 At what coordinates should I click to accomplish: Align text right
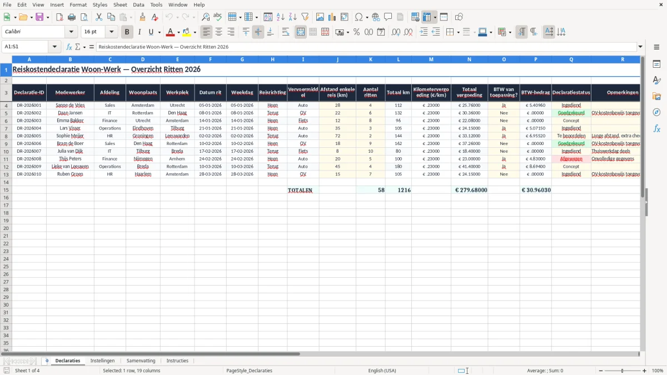[x=231, y=32]
